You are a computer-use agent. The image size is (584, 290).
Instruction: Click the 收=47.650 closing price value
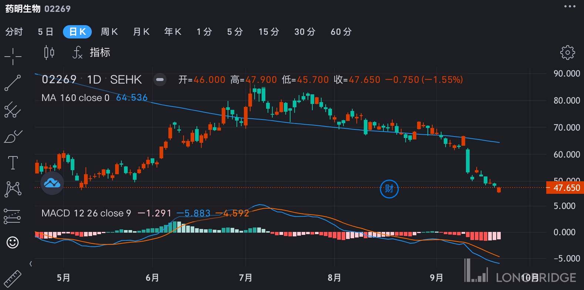pos(357,80)
